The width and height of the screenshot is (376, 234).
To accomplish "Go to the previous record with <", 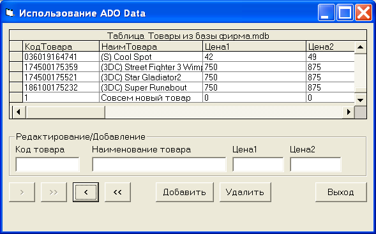I will point(86,192).
